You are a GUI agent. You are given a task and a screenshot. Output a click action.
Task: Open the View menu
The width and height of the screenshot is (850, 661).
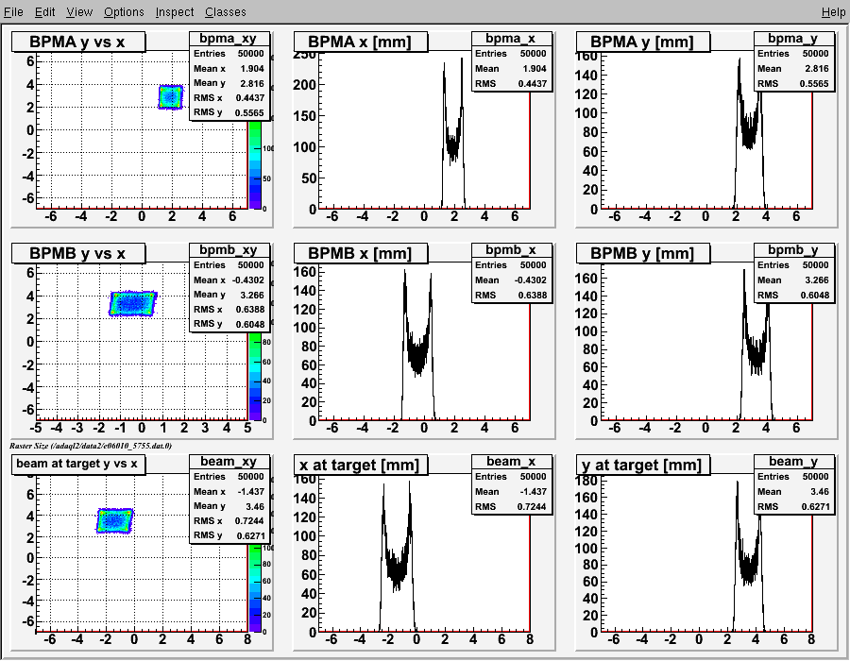point(79,12)
